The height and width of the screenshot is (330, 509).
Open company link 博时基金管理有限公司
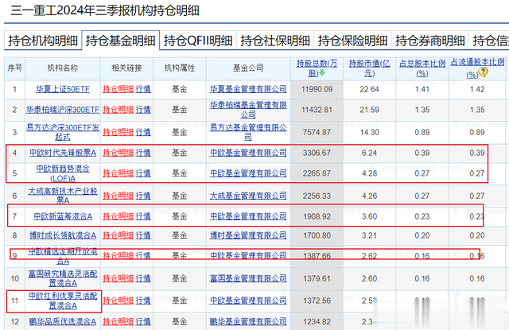click(x=248, y=235)
